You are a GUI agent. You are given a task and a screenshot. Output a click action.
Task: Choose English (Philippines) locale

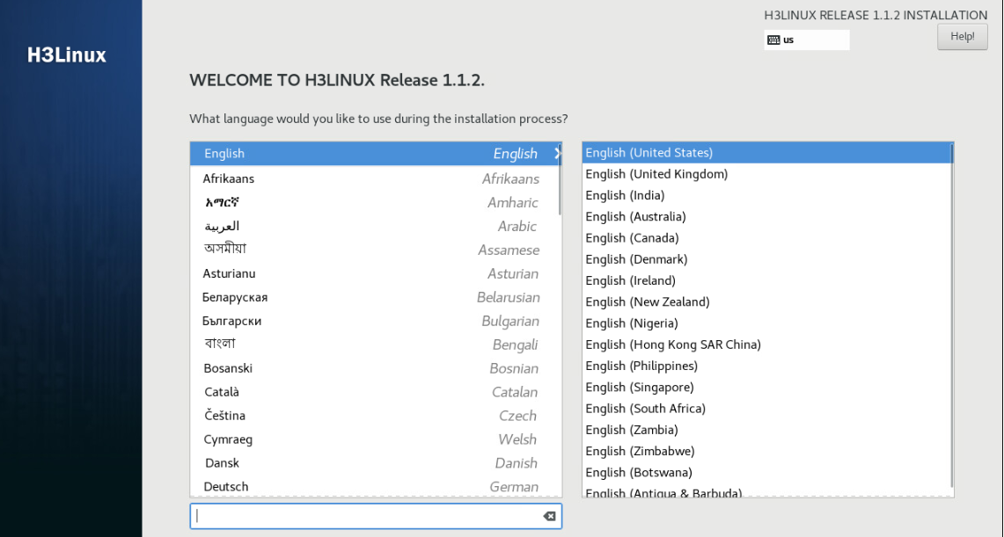pyautogui.click(x=766, y=366)
